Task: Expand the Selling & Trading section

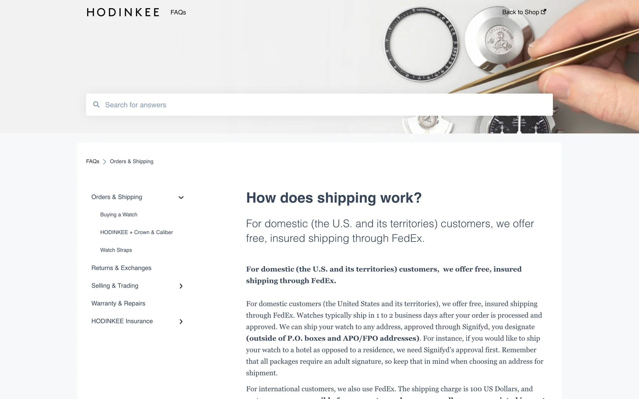Action: [181, 286]
